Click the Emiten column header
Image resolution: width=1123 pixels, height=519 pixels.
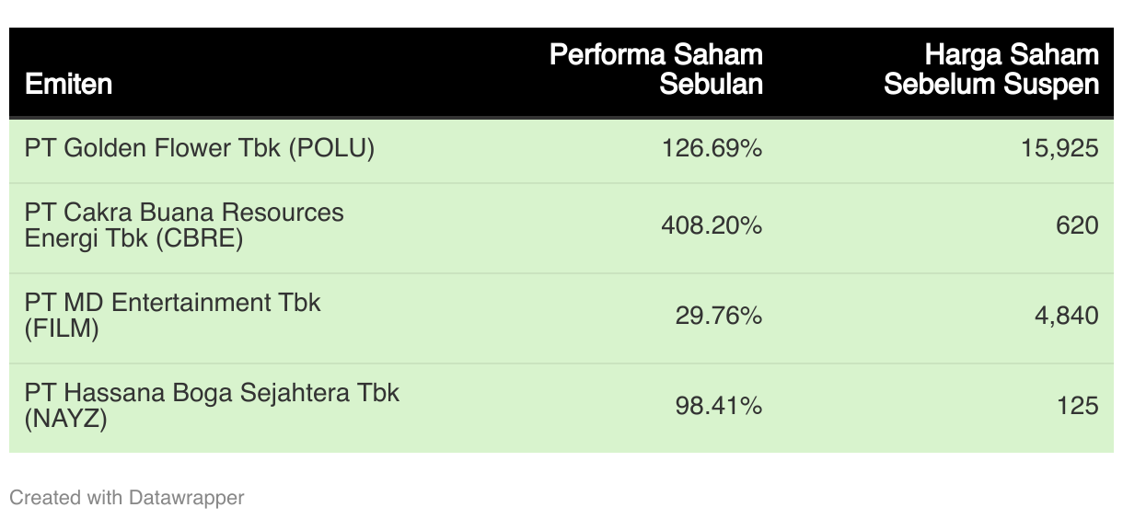pos(68,85)
